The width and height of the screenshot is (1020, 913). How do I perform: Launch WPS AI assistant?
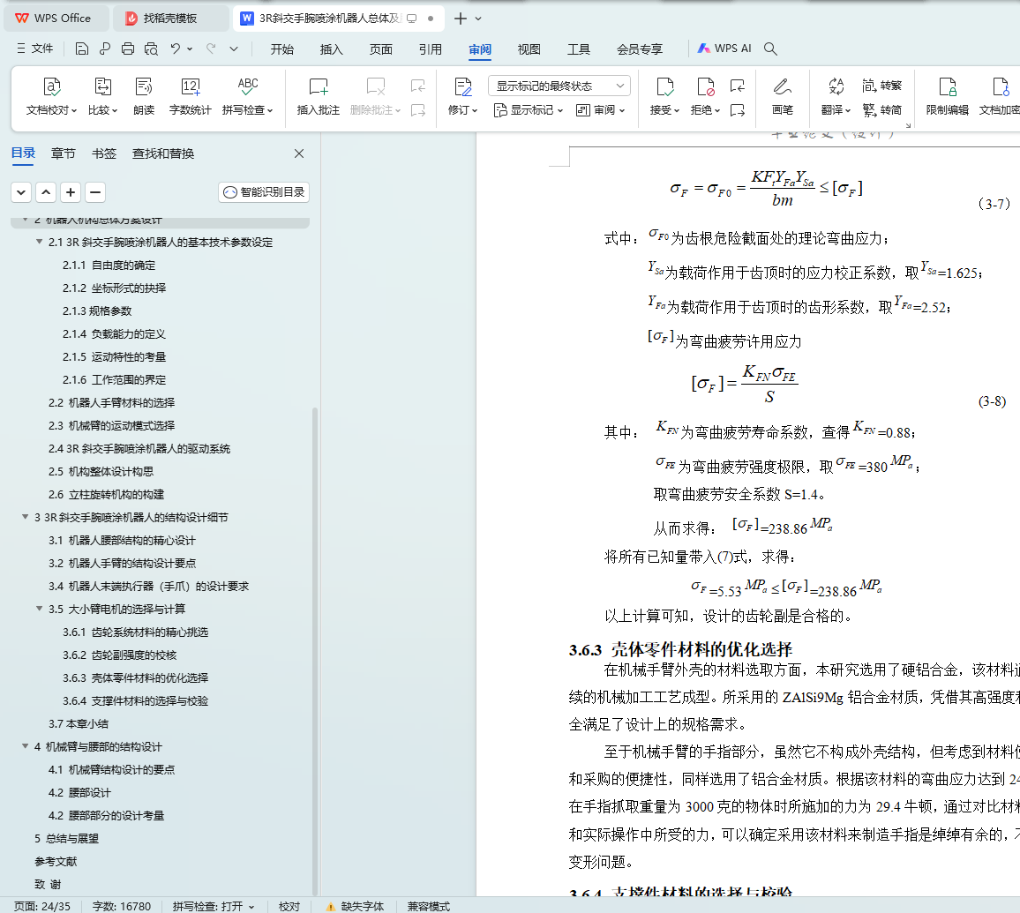(724, 49)
